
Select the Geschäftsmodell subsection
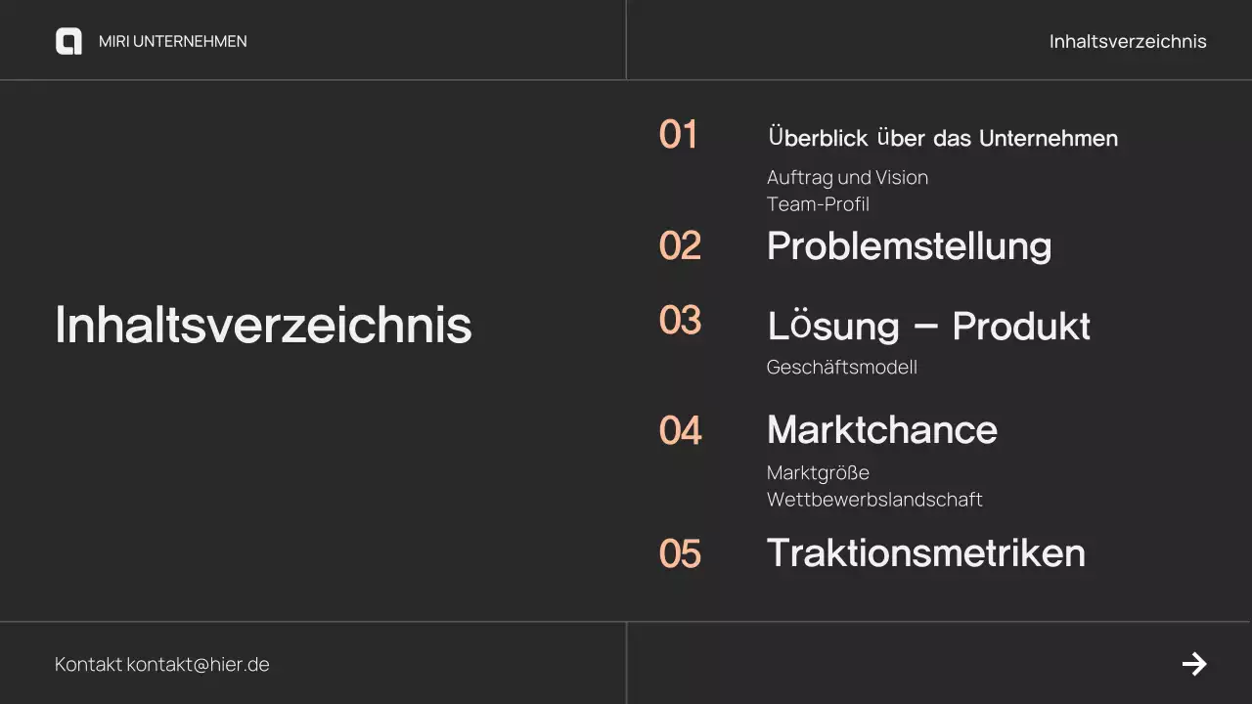click(841, 368)
